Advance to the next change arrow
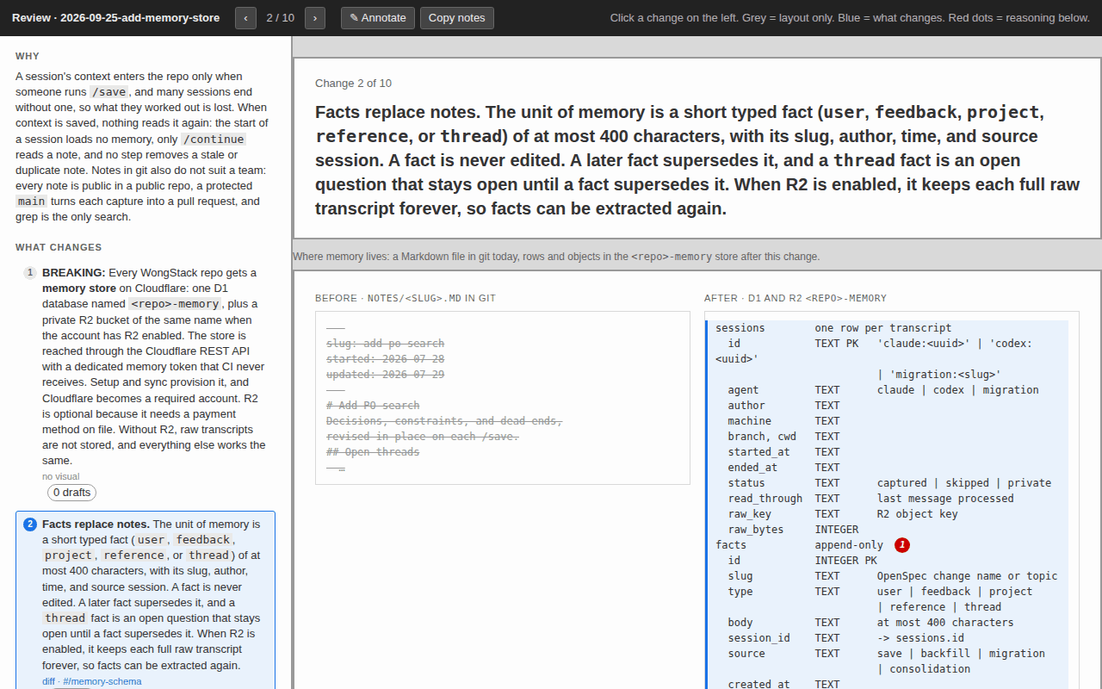The height and width of the screenshot is (689, 1102). click(315, 18)
